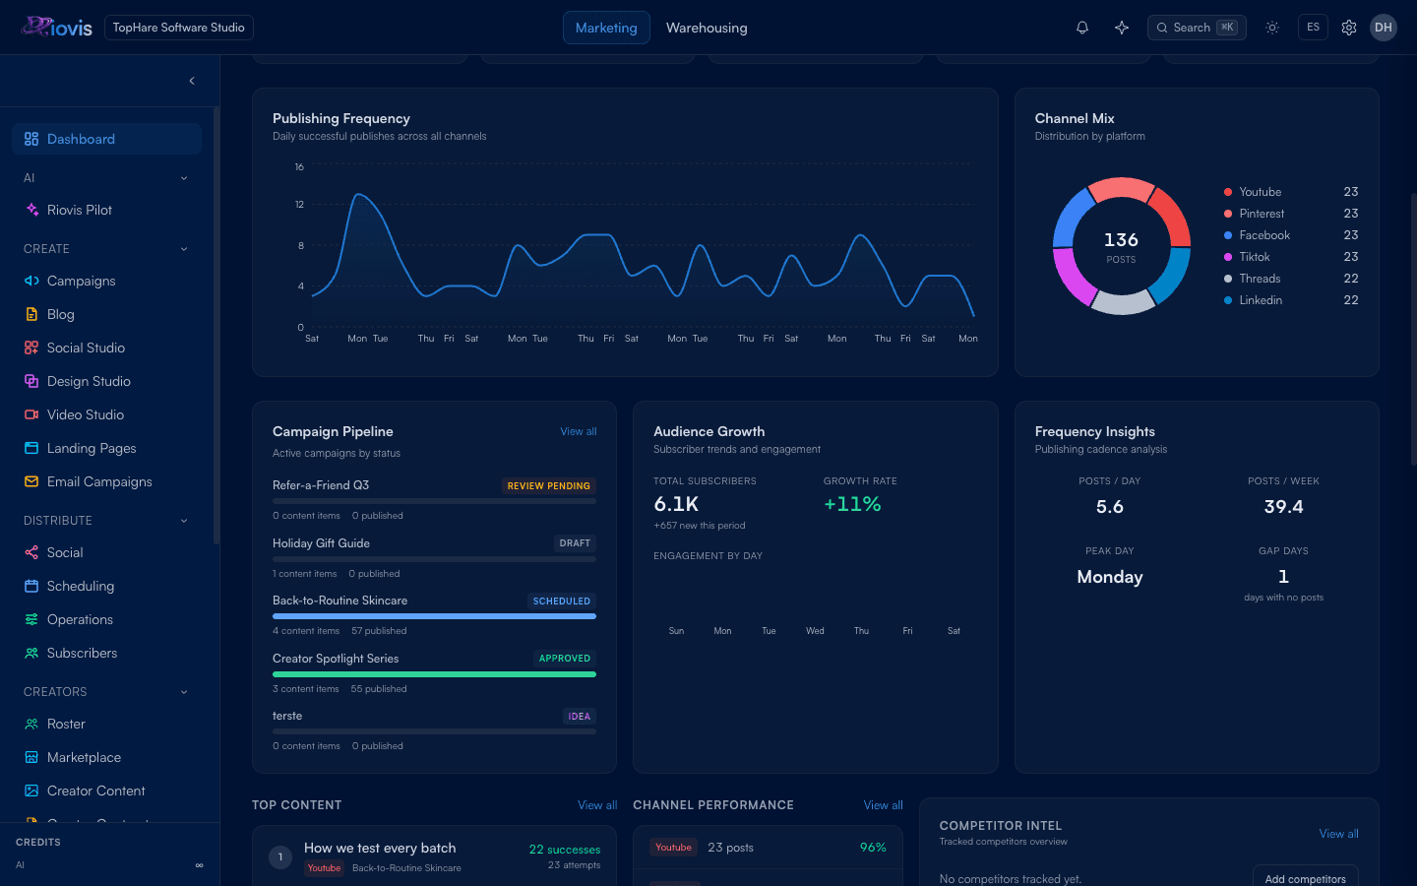Open Video Studio
Viewport: 1417px width, 886px height.
pos(106,414)
